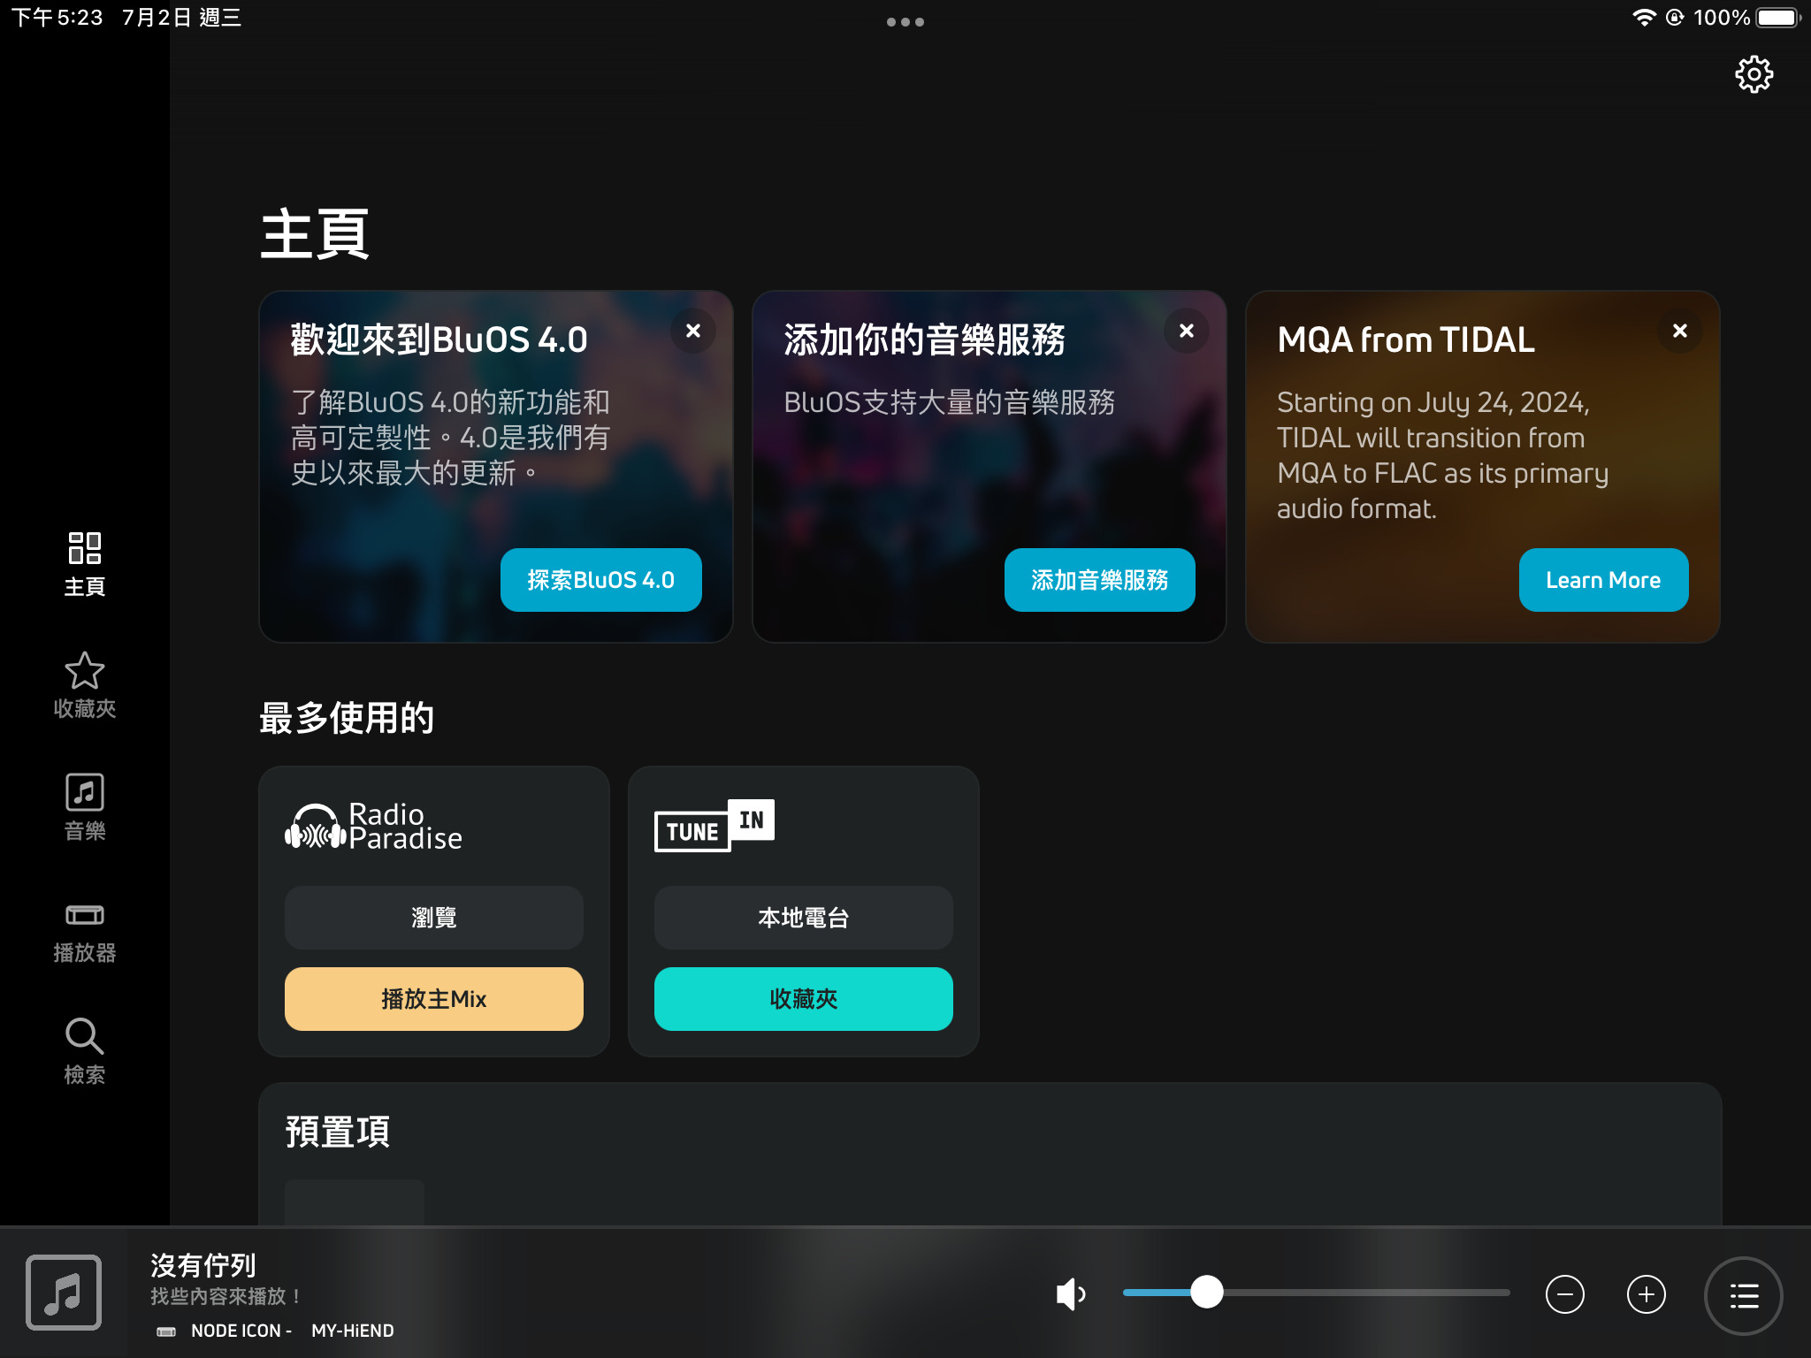Click 瀏覽 under Radio Paradise

[x=434, y=918]
